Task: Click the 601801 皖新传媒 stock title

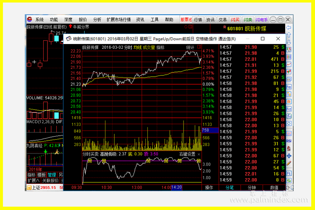Action: tap(247, 29)
